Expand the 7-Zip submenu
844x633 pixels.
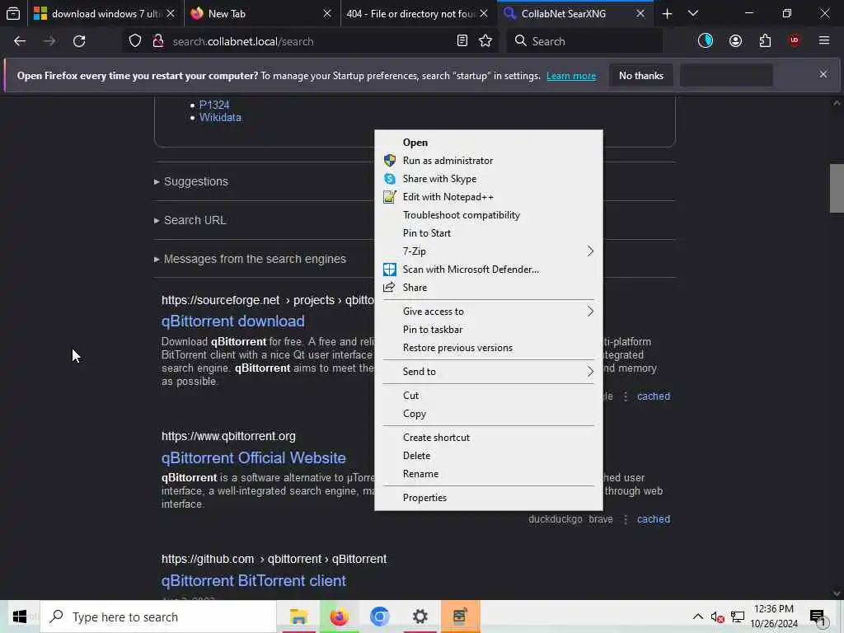click(x=489, y=251)
